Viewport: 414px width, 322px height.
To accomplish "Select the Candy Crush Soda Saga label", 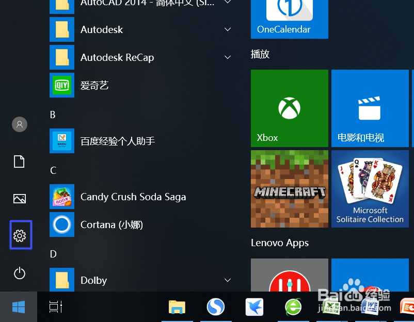I will click(x=133, y=197).
